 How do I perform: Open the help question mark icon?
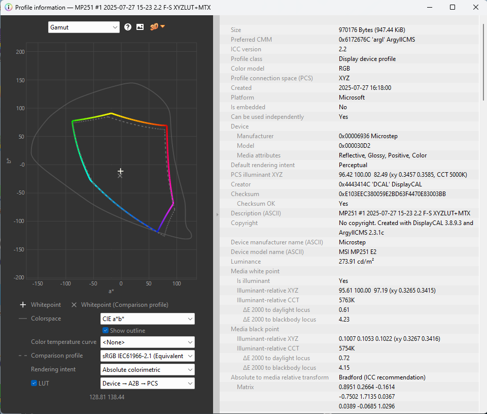point(128,27)
